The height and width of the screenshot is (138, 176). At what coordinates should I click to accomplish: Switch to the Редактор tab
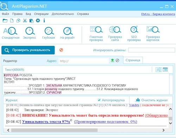tap(10, 61)
